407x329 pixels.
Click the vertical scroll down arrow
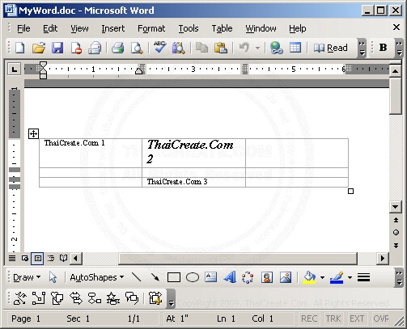(x=396, y=207)
